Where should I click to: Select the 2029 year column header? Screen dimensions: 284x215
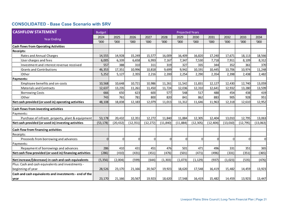pos(180,37)
